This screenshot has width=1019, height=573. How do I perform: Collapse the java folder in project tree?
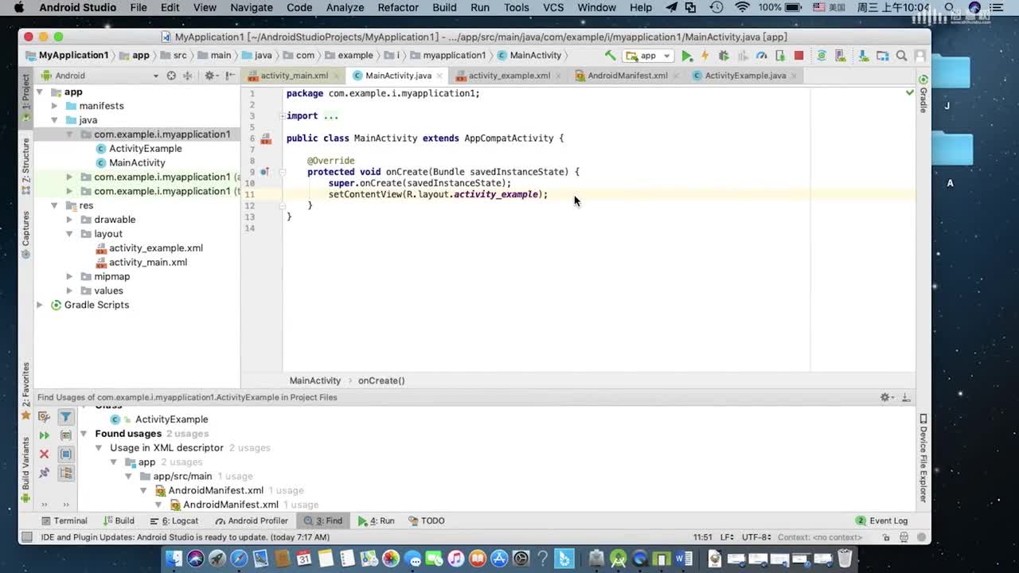coord(55,120)
